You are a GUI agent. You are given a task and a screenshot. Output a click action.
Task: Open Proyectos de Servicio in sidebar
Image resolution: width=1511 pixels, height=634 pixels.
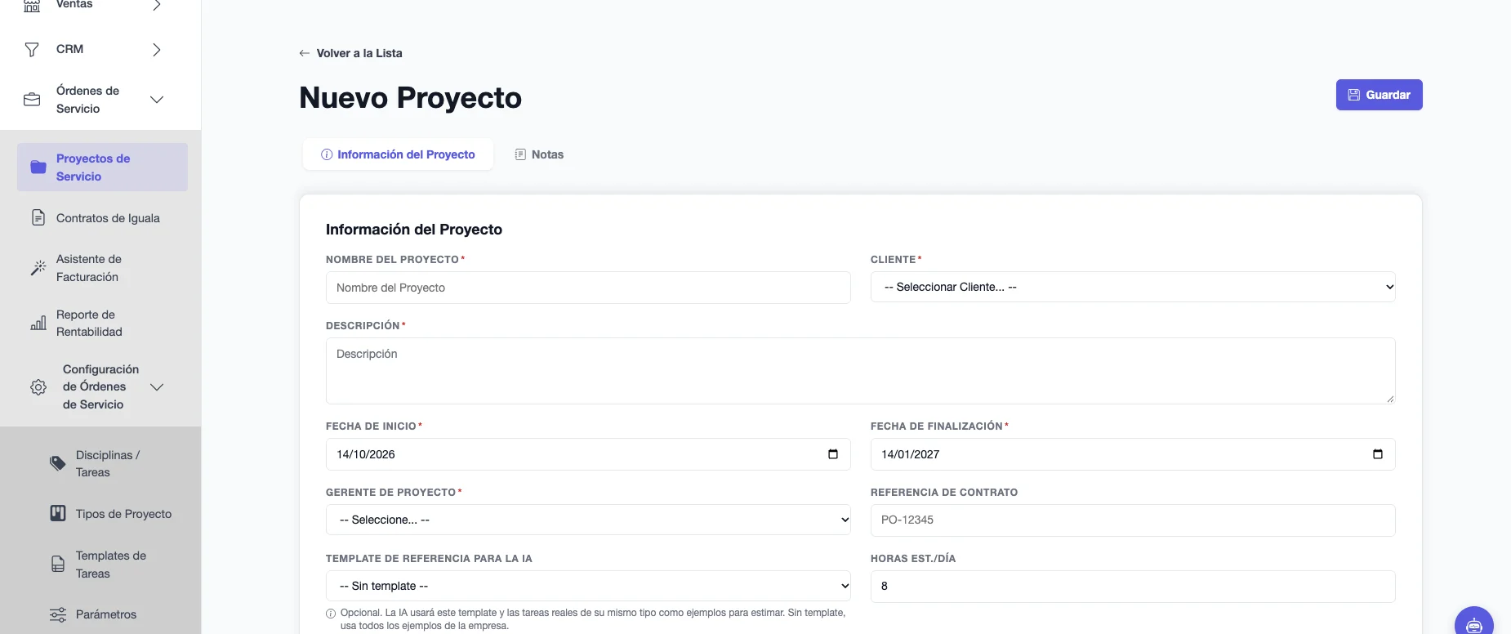(102, 167)
